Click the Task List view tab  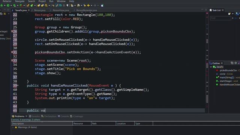216,10
